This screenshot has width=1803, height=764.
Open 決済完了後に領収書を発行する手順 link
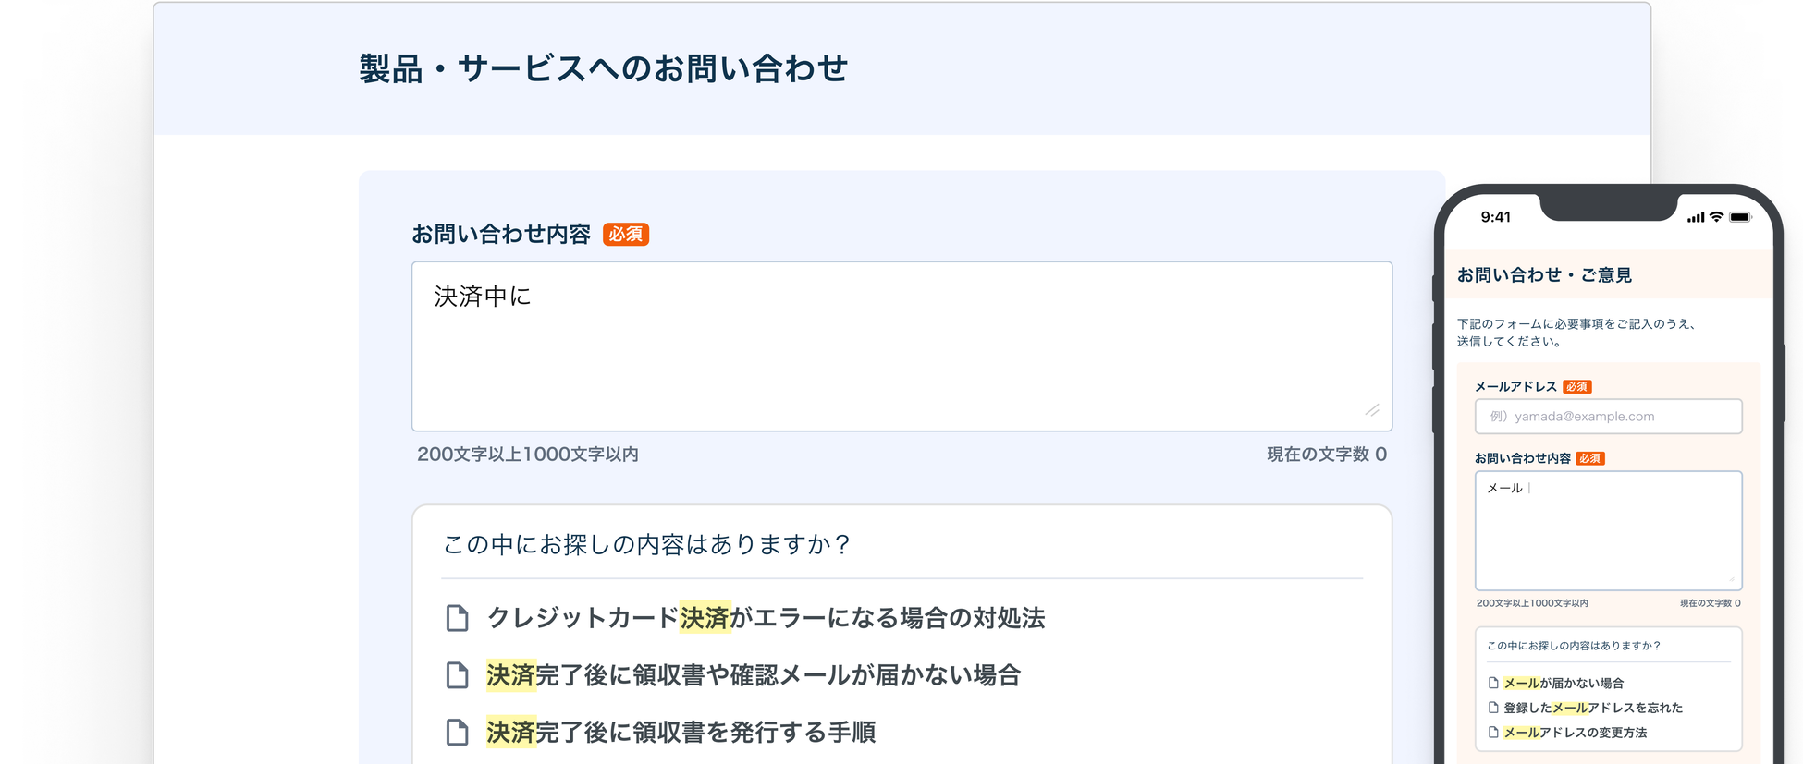tap(681, 733)
